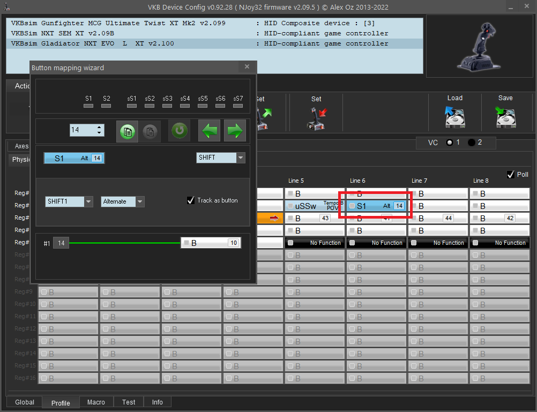Minimize the VKB Device Config window
This screenshot has width=537, height=412.
tap(511, 7)
